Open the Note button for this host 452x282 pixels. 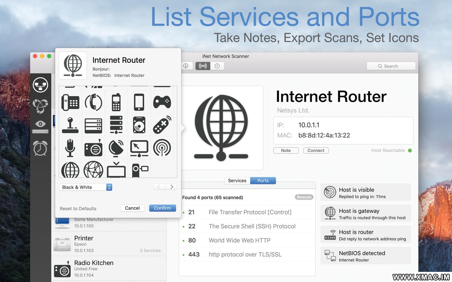click(286, 150)
